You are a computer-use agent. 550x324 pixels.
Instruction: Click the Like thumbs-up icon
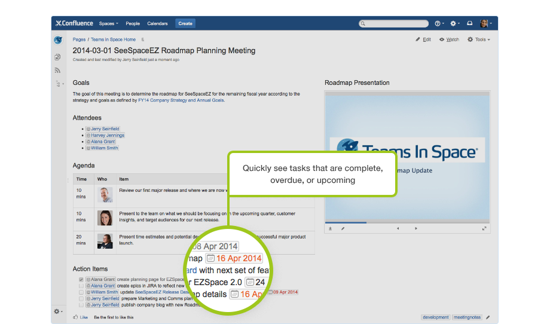pos(75,317)
